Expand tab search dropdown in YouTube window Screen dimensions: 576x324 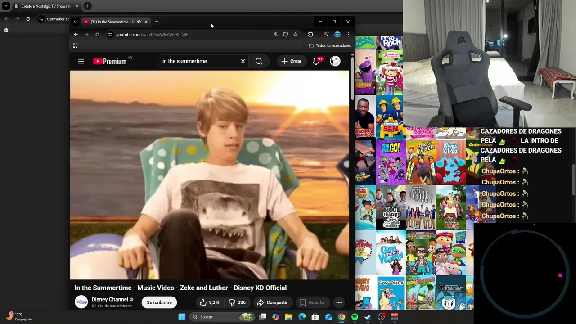(75, 22)
